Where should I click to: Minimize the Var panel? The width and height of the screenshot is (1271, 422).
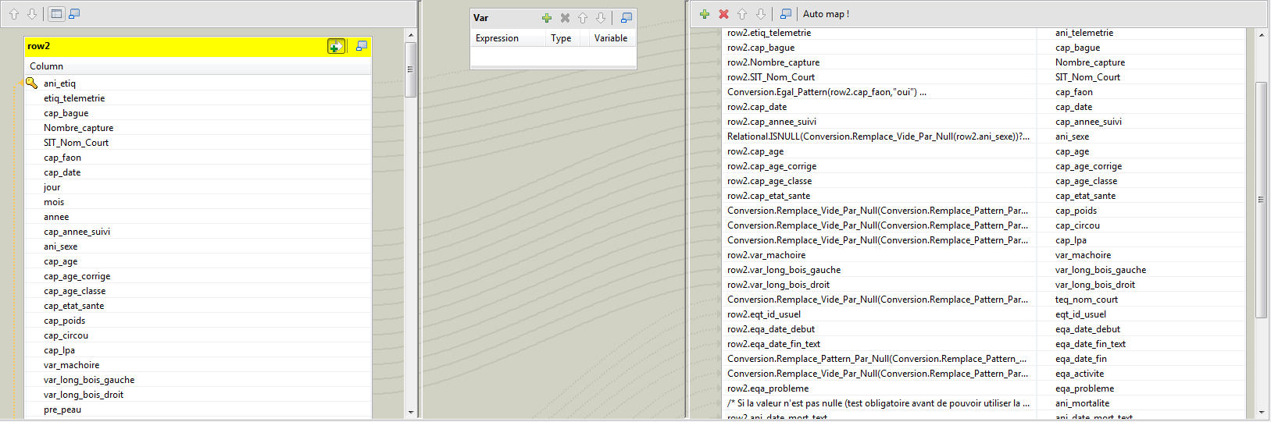pos(626,18)
